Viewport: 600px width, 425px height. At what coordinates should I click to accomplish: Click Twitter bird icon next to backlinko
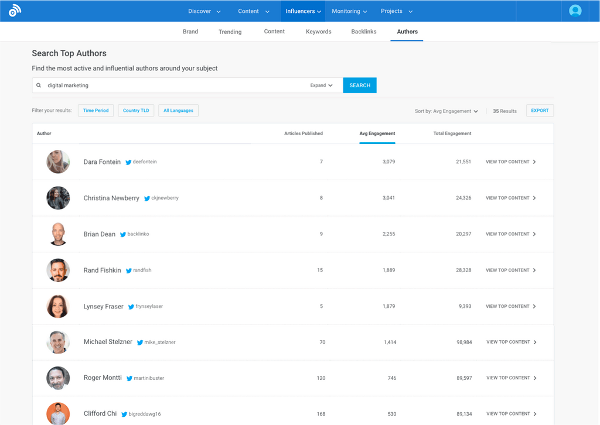(123, 234)
